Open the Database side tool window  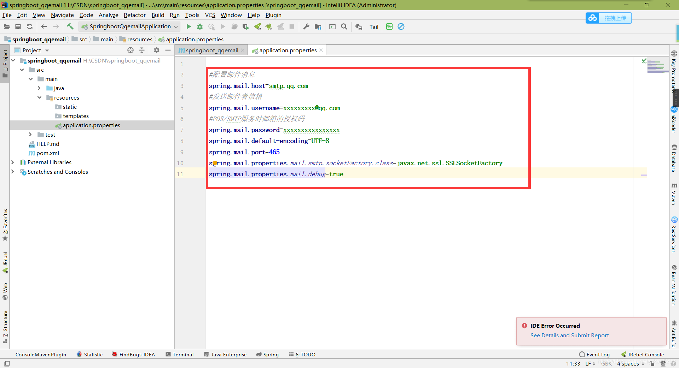click(x=674, y=158)
